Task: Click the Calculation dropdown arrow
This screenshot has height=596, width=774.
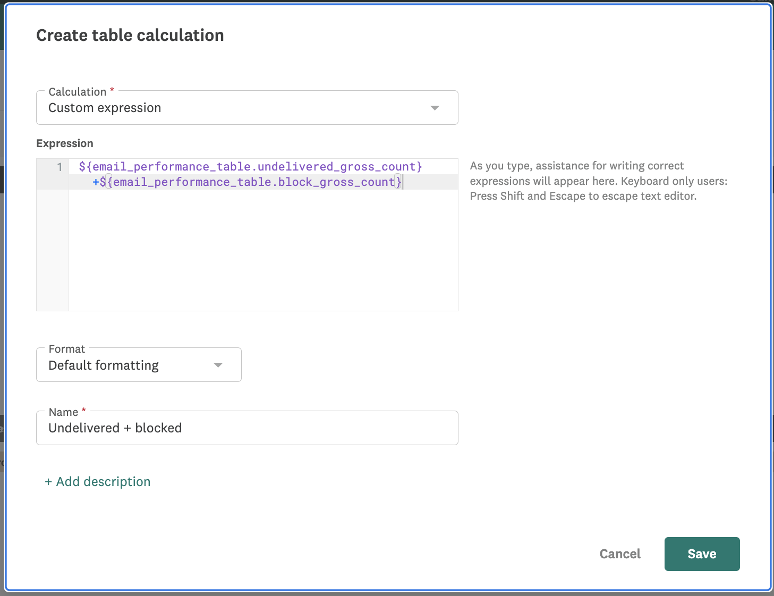Action: click(435, 108)
